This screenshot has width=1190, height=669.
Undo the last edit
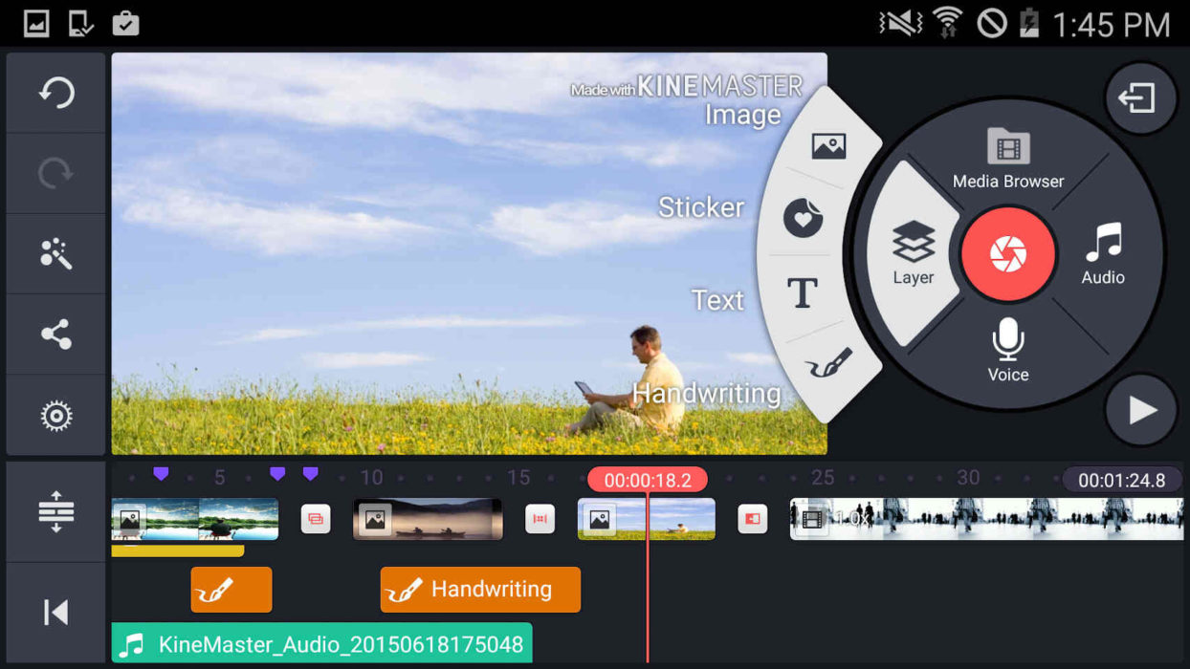[55, 92]
